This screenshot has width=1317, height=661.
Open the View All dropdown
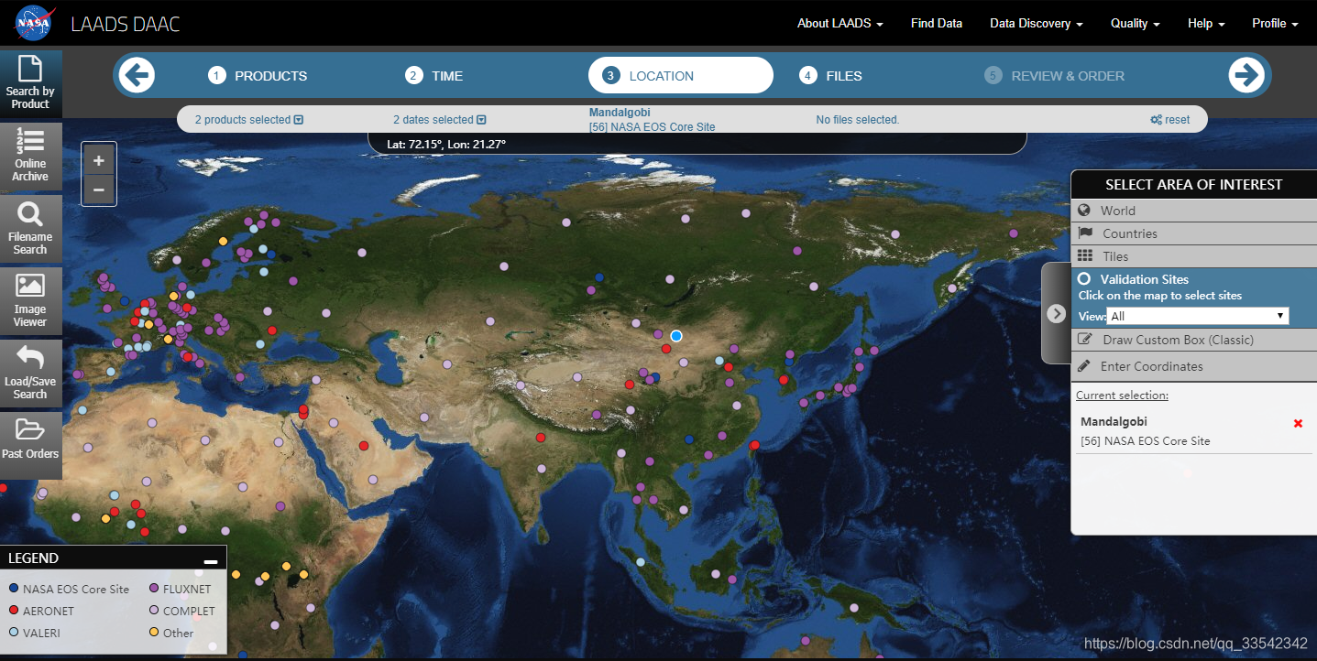coord(1197,316)
